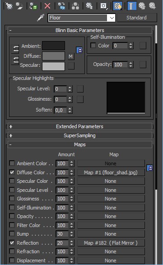
Task: Click the Self-Illumination map square
Action: coord(143,46)
